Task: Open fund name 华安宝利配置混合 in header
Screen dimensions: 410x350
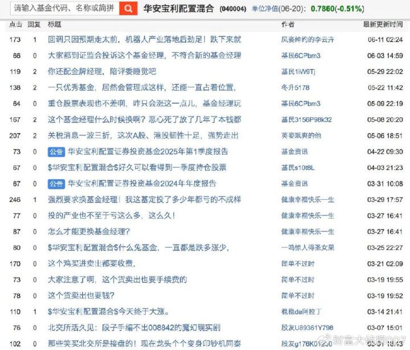Action: (179, 9)
